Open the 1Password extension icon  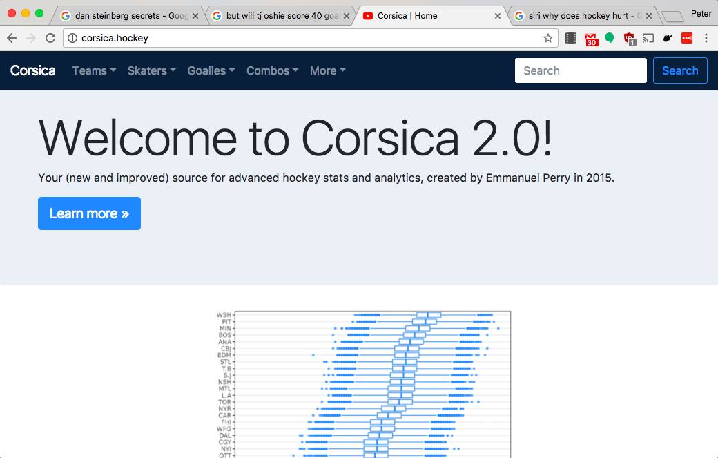pos(687,39)
